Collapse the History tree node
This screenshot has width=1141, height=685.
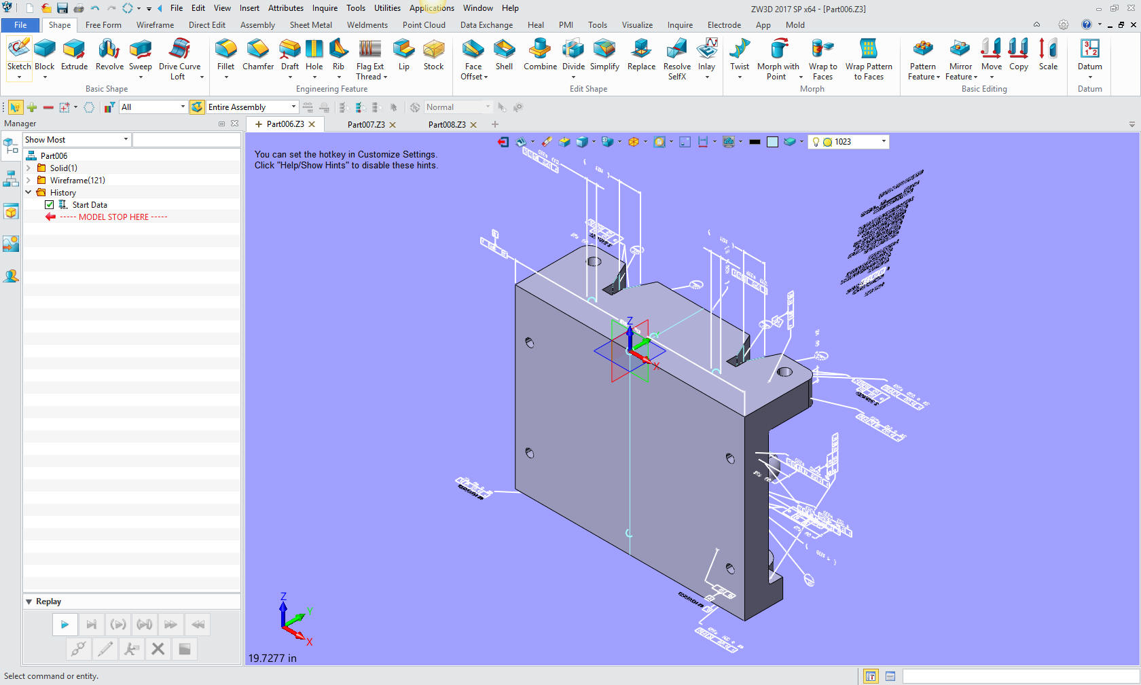(29, 193)
